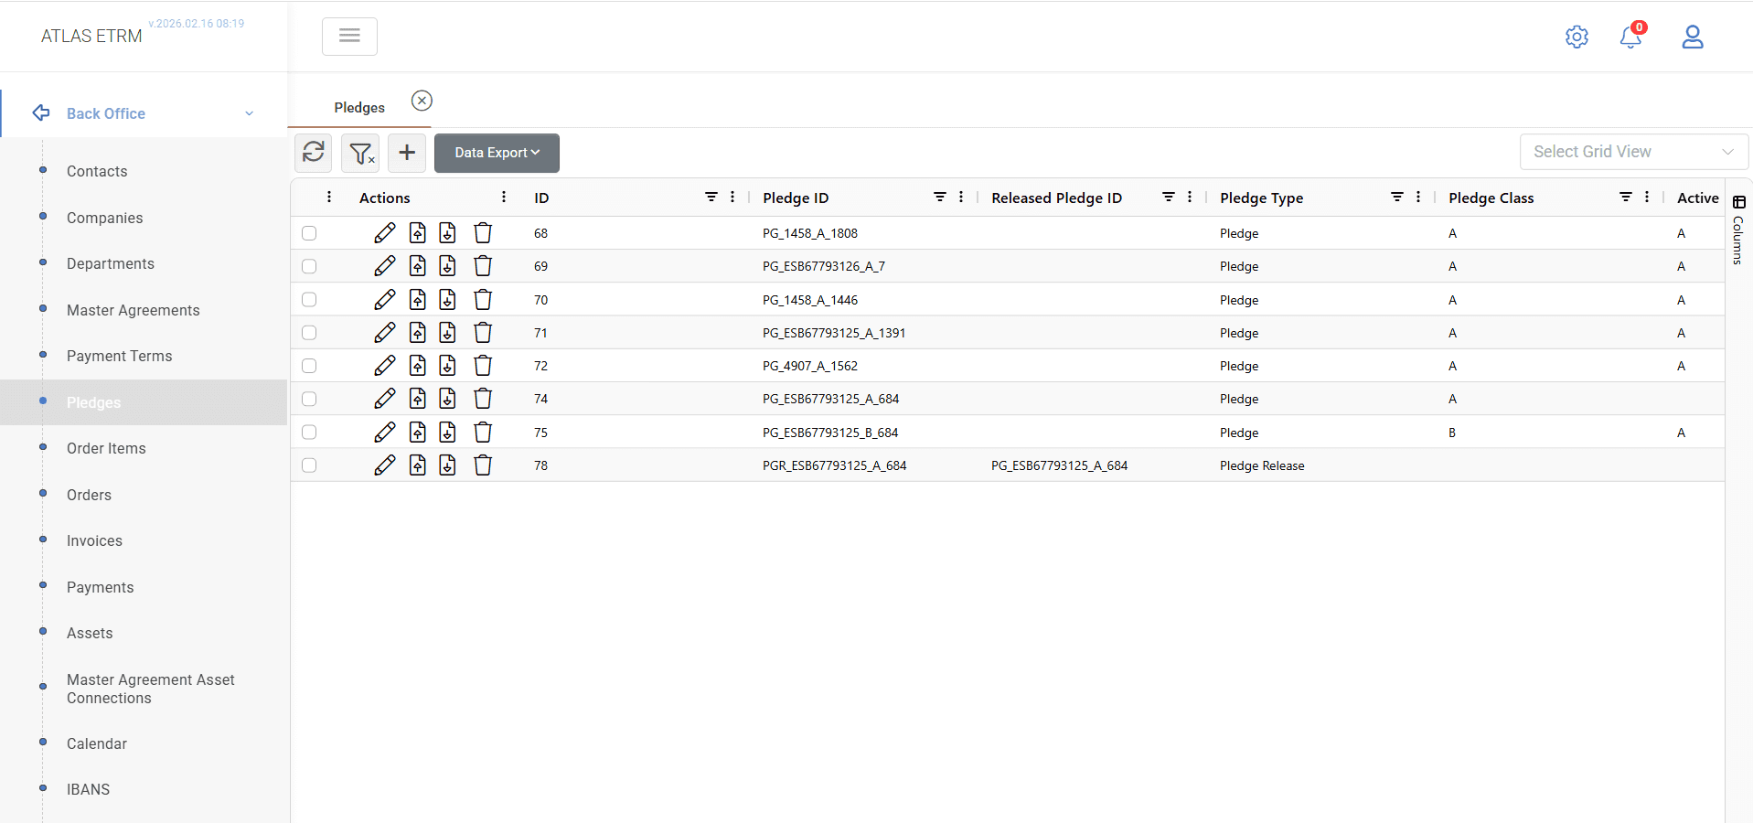Upload document for pledge ID 78
The height and width of the screenshot is (823, 1753).
pyautogui.click(x=418, y=465)
